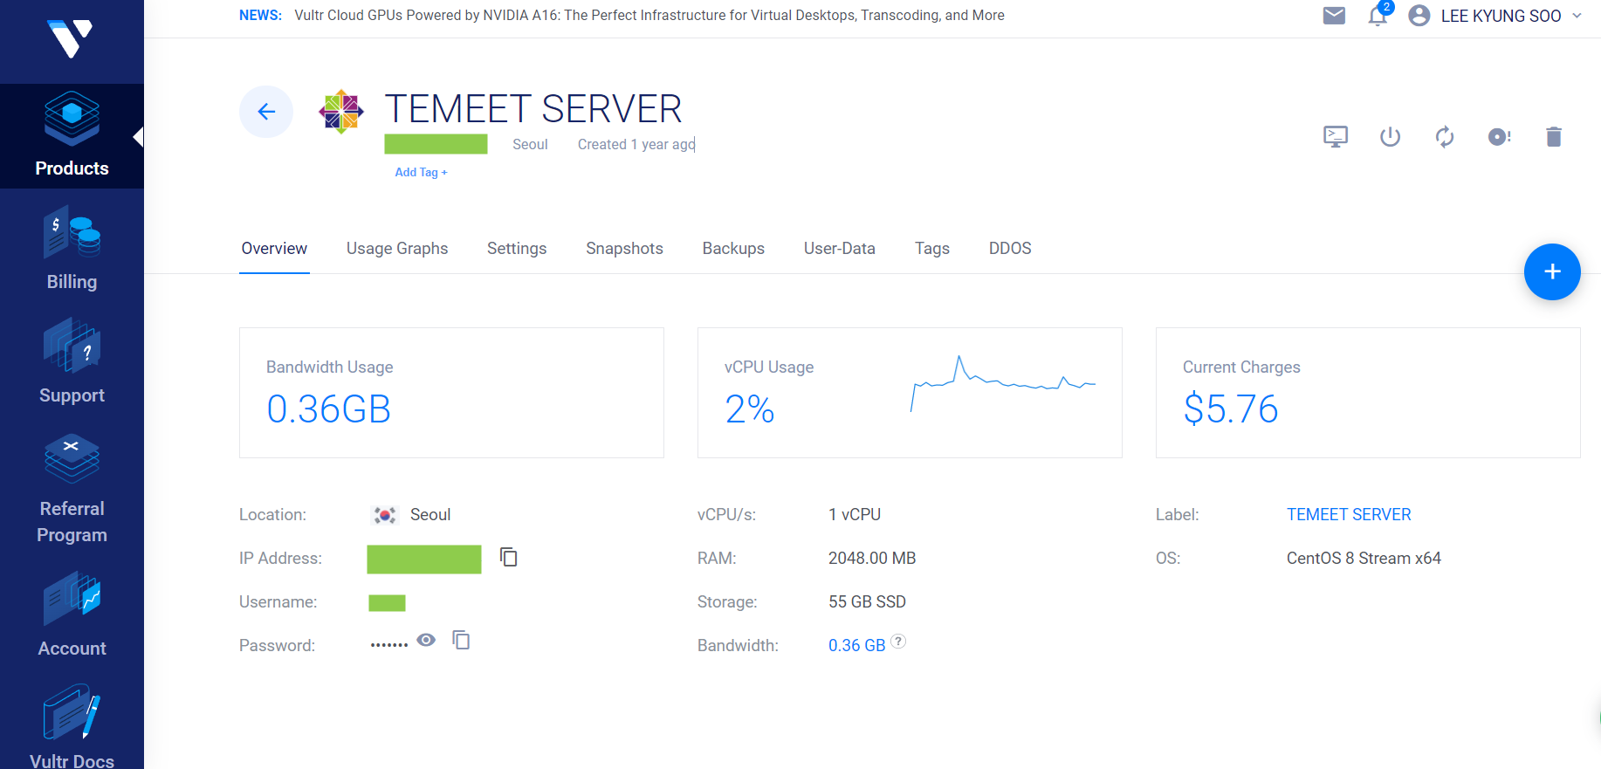Open Vultr Docs from sidebar
This screenshot has height=769, width=1601.
click(72, 726)
